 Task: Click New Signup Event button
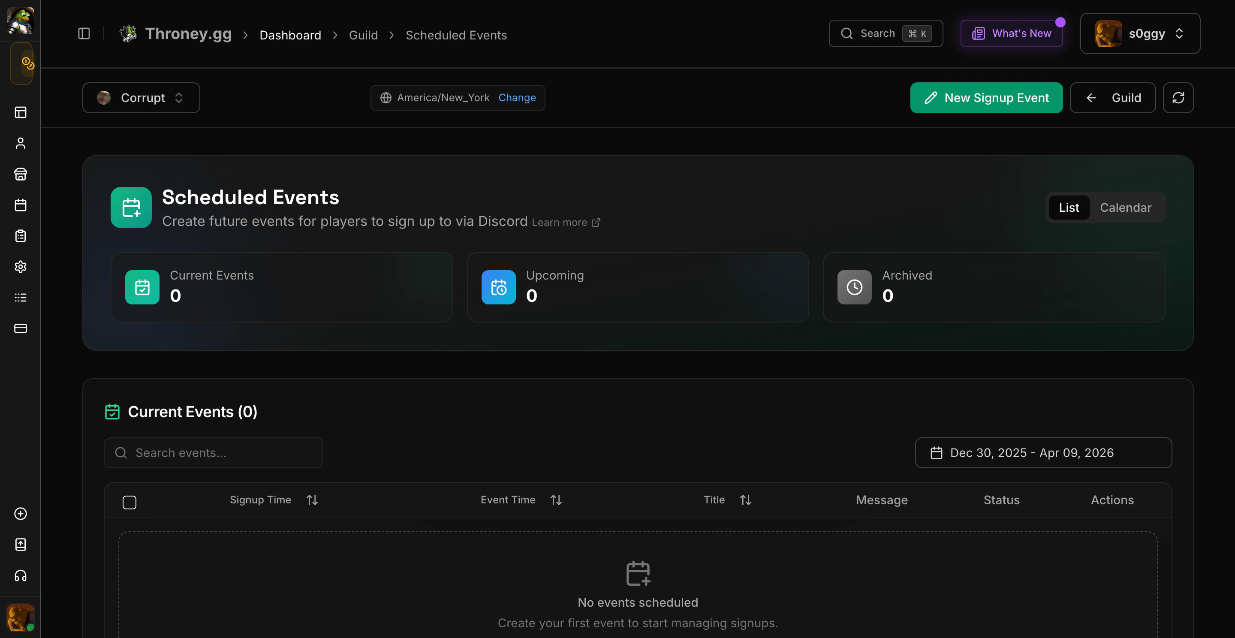(986, 98)
